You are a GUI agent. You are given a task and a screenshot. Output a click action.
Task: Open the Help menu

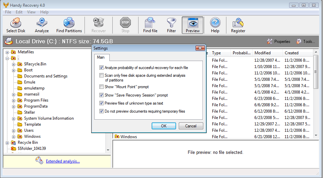tap(44, 12)
